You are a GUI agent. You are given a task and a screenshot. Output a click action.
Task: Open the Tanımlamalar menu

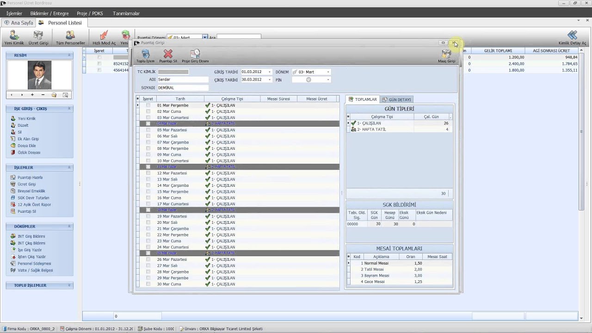point(126,13)
